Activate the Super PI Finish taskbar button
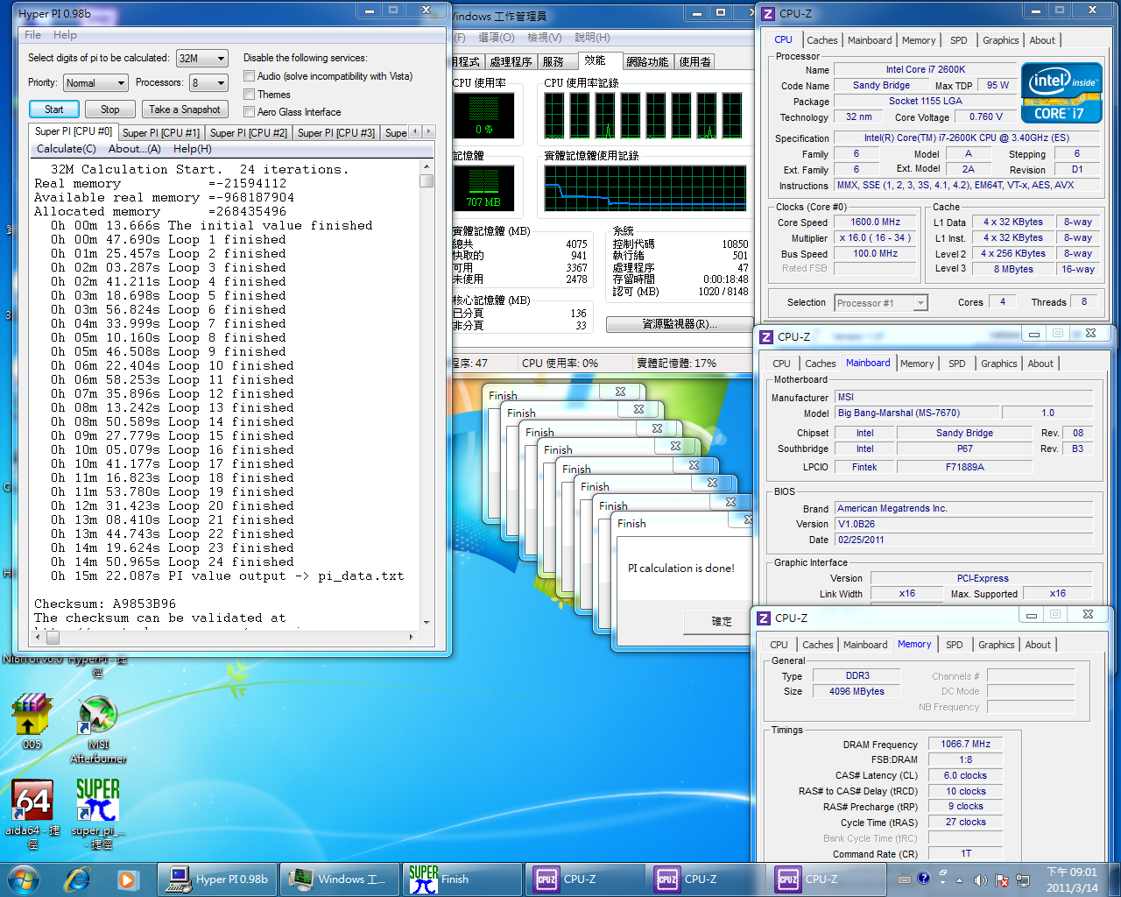The image size is (1121, 897). (x=462, y=879)
